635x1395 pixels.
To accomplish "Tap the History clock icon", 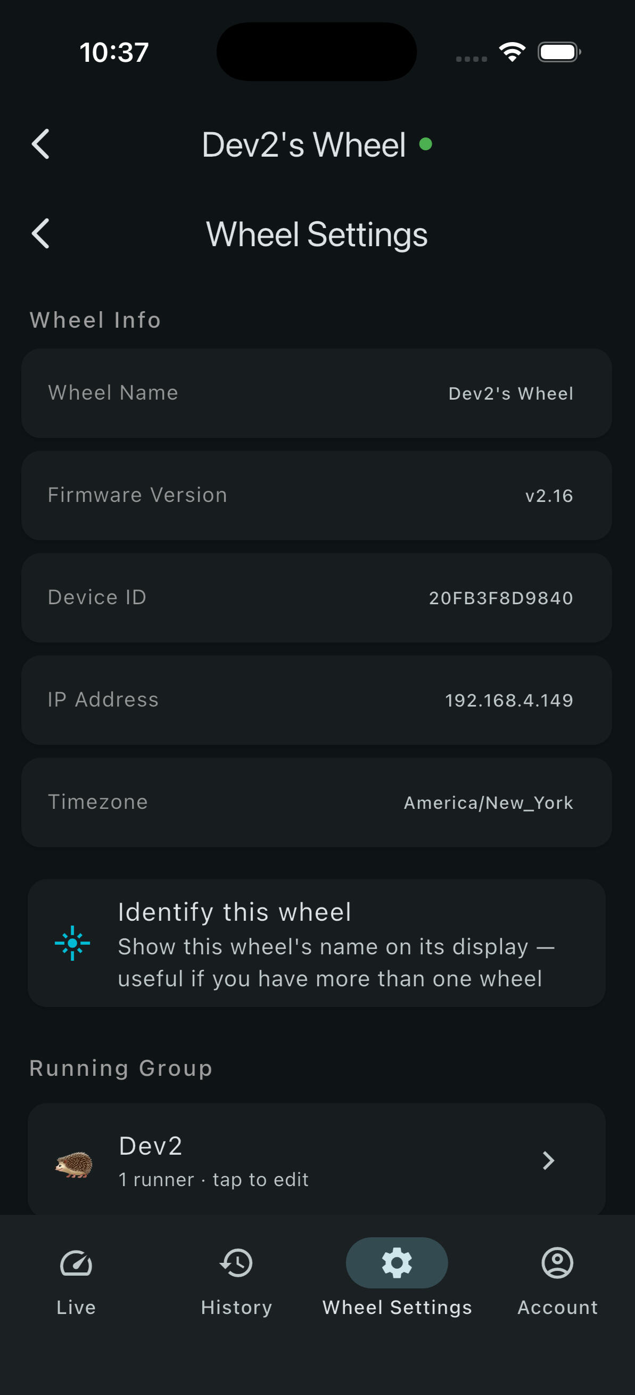I will (x=236, y=1263).
